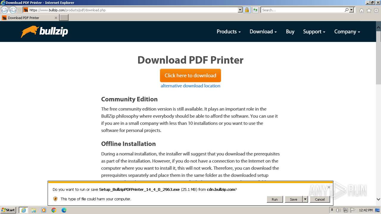The image size is (381, 214).
Task: Open the Products menu
Action: pyautogui.click(x=229, y=32)
